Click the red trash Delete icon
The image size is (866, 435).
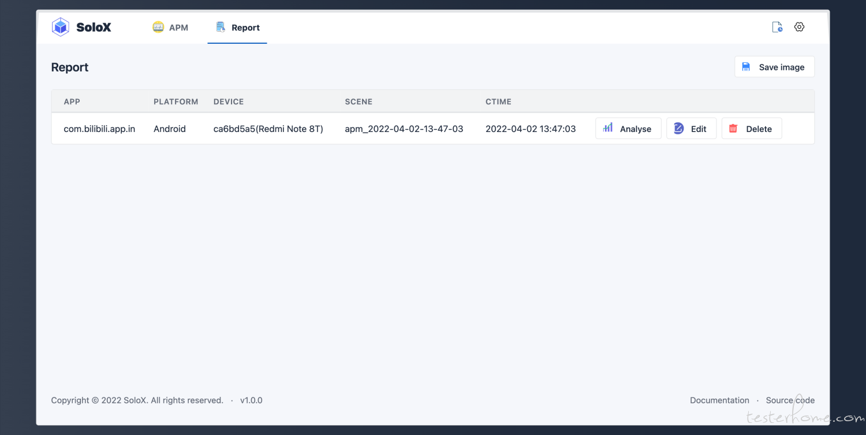click(733, 128)
